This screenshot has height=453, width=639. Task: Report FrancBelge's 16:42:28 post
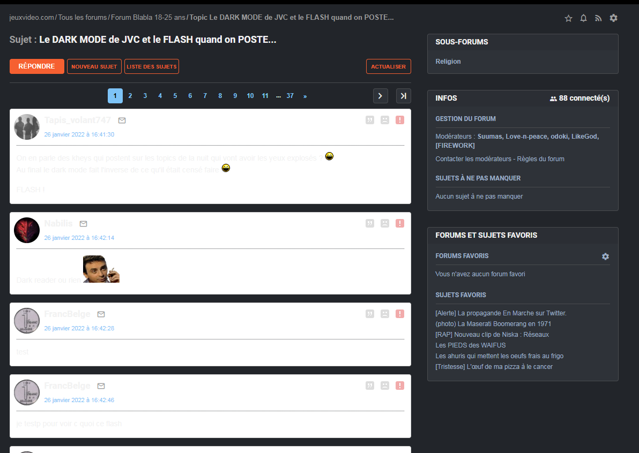click(x=400, y=314)
